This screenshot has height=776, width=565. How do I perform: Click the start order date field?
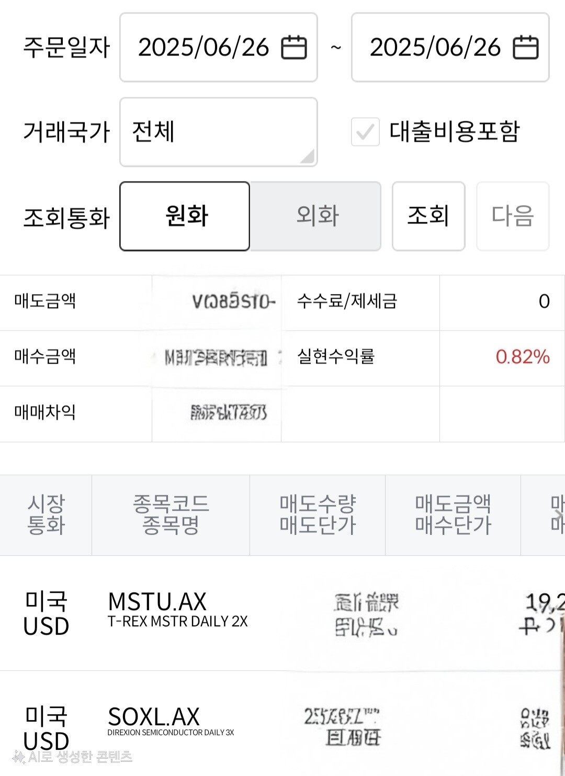click(204, 48)
